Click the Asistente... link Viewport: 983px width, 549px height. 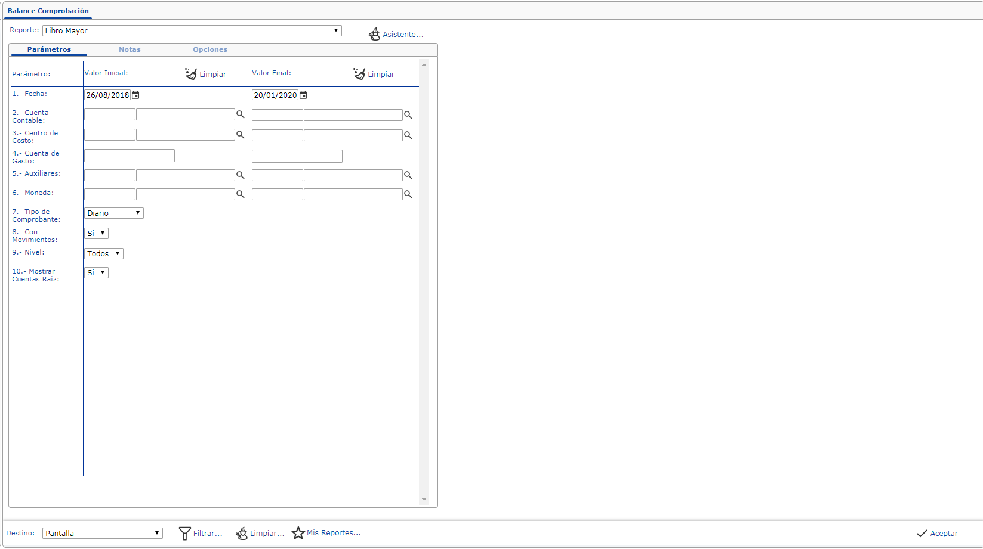pos(403,35)
